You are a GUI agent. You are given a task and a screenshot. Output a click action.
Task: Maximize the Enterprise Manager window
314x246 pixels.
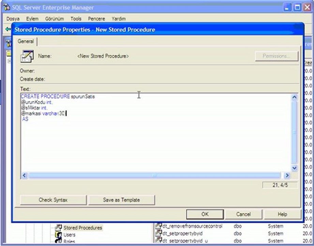click(x=298, y=8)
